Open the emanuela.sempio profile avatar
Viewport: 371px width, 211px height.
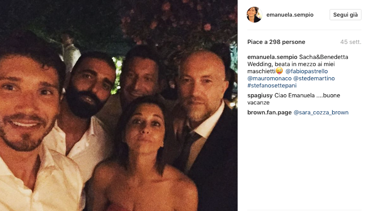click(255, 15)
